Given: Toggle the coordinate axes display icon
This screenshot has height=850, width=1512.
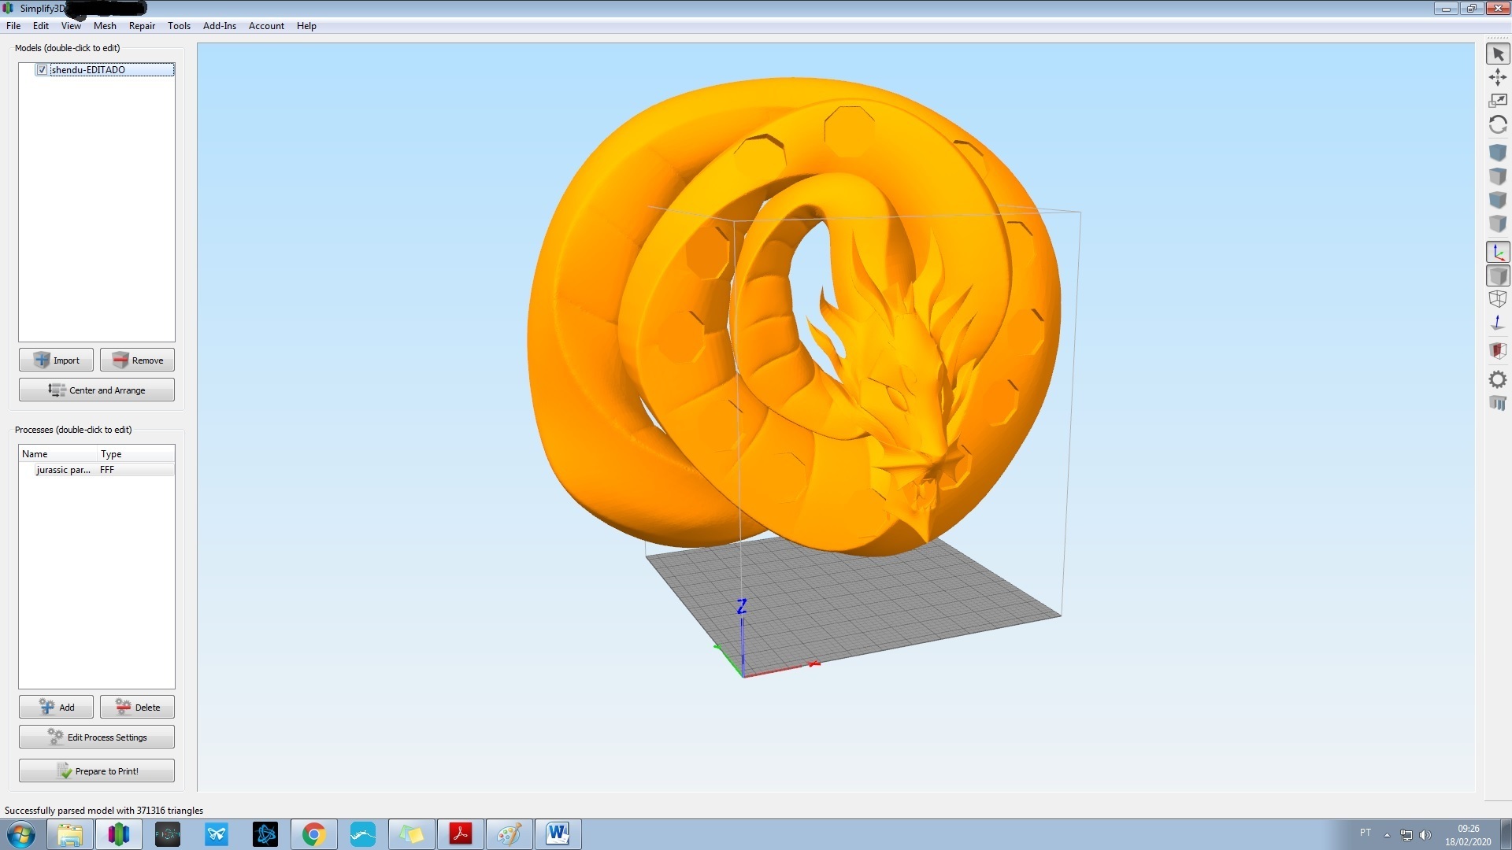Looking at the screenshot, I should [x=1498, y=251].
